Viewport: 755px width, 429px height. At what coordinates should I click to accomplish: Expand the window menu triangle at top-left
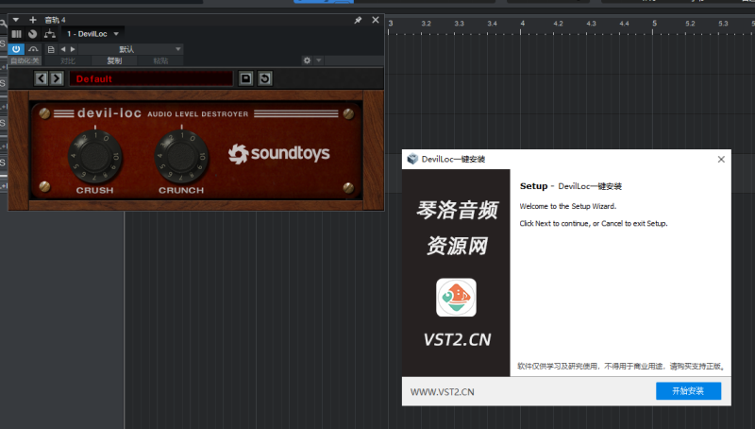[x=15, y=19]
